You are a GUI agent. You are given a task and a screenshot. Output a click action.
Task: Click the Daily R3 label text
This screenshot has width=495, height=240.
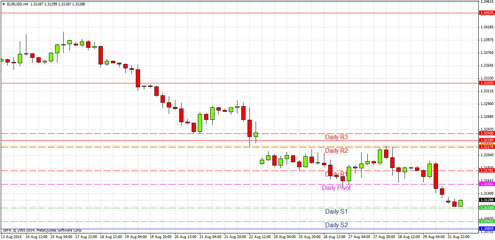click(x=336, y=137)
